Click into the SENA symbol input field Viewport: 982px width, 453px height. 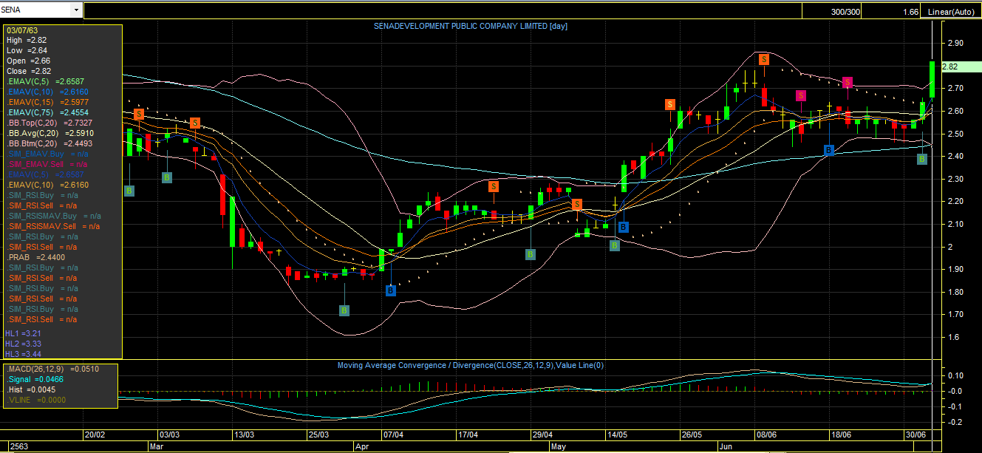tap(36, 10)
